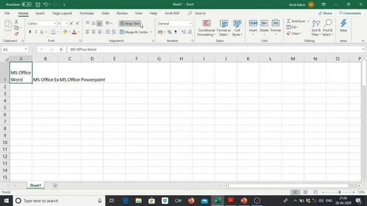The width and height of the screenshot is (367, 206).
Task: Decrease the font size
Action: (x=77, y=23)
